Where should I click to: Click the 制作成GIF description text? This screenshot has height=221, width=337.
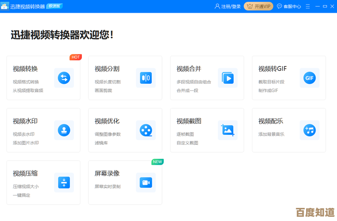coord(268,90)
